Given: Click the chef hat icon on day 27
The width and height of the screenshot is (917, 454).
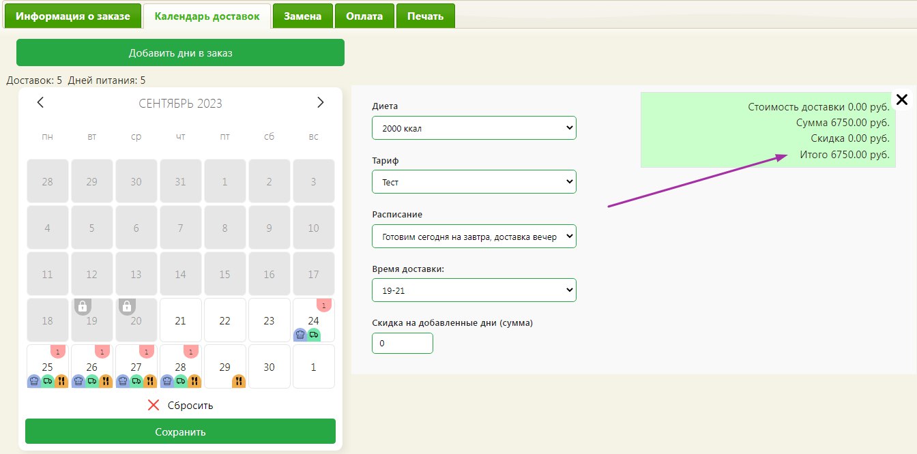Looking at the screenshot, I should tap(123, 381).
